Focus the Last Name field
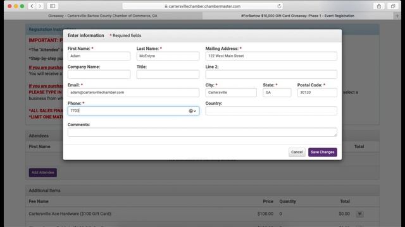The image size is (405, 227). point(168,56)
